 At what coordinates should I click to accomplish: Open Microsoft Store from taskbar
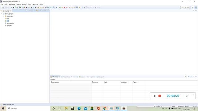click(73, 108)
